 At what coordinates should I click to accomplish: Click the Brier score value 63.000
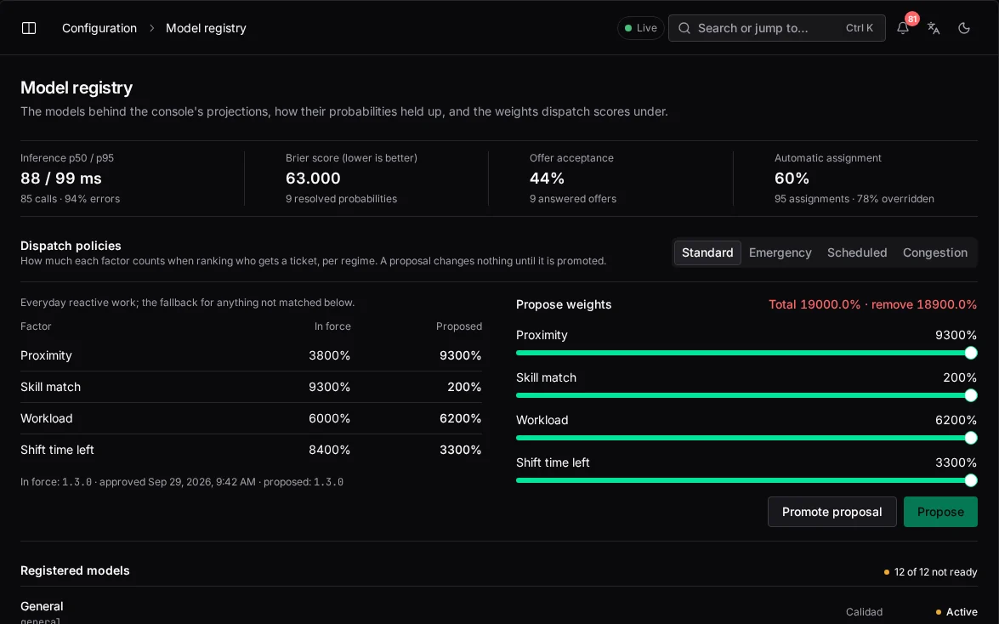pos(313,179)
